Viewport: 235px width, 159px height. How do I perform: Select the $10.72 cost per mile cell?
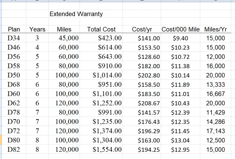[x=180, y=57]
